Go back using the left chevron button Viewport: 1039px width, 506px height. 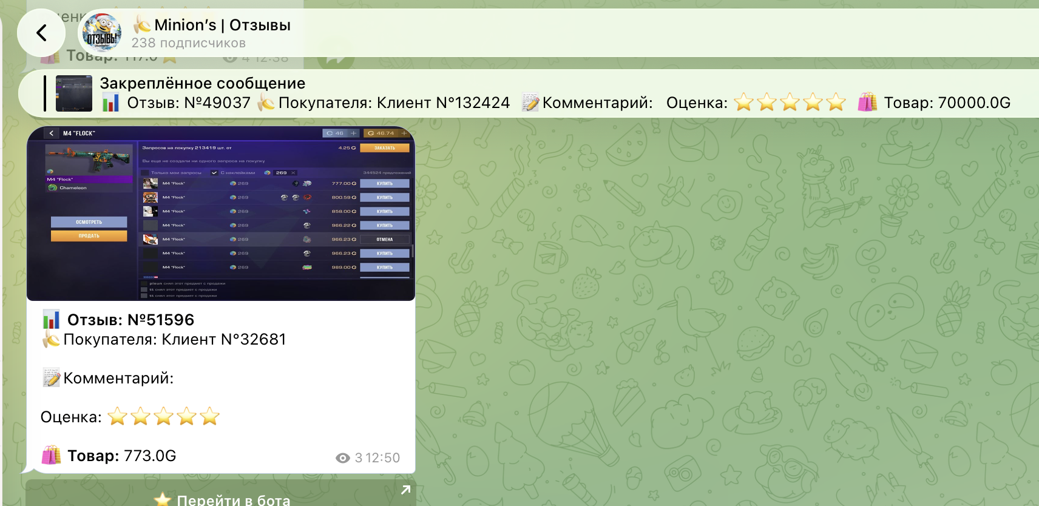[41, 33]
